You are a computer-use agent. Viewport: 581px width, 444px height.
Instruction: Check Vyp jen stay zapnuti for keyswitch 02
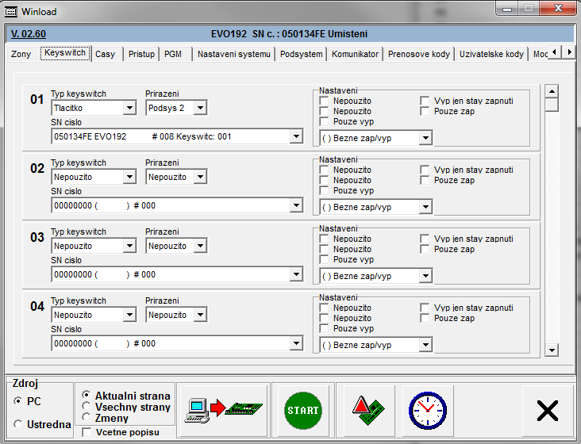[425, 170]
